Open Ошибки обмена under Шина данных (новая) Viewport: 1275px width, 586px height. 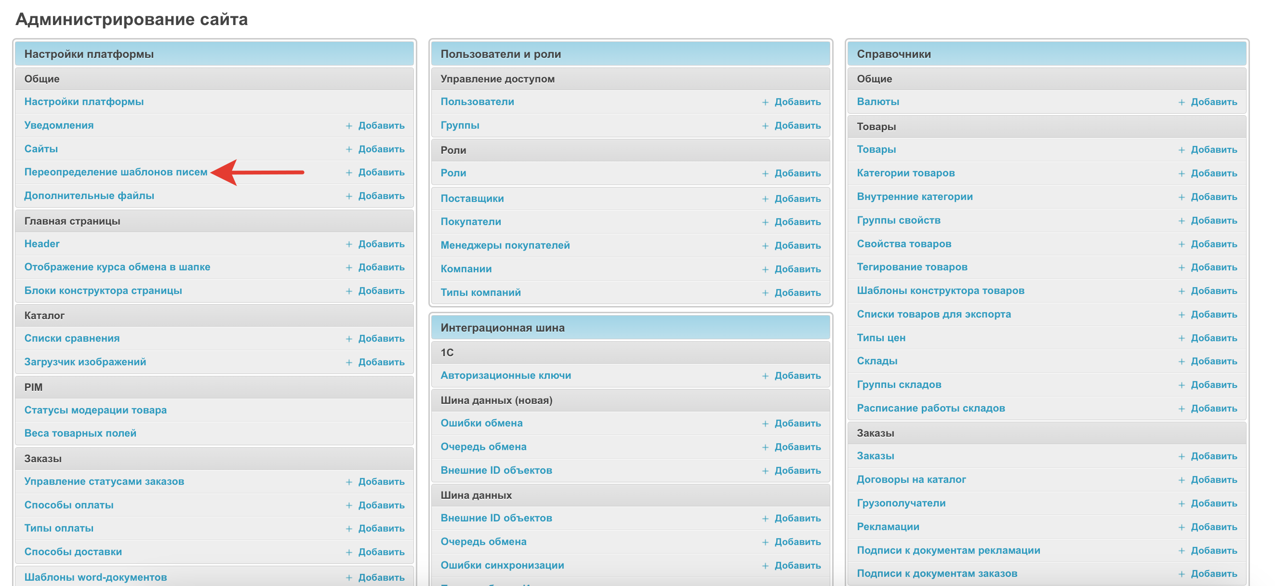pyautogui.click(x=481, y=423)
